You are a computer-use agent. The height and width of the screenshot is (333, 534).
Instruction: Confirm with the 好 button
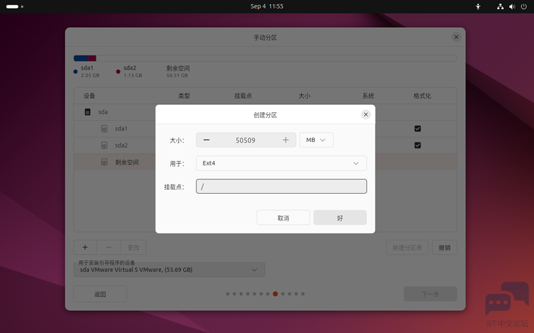[x=340, y=218]
